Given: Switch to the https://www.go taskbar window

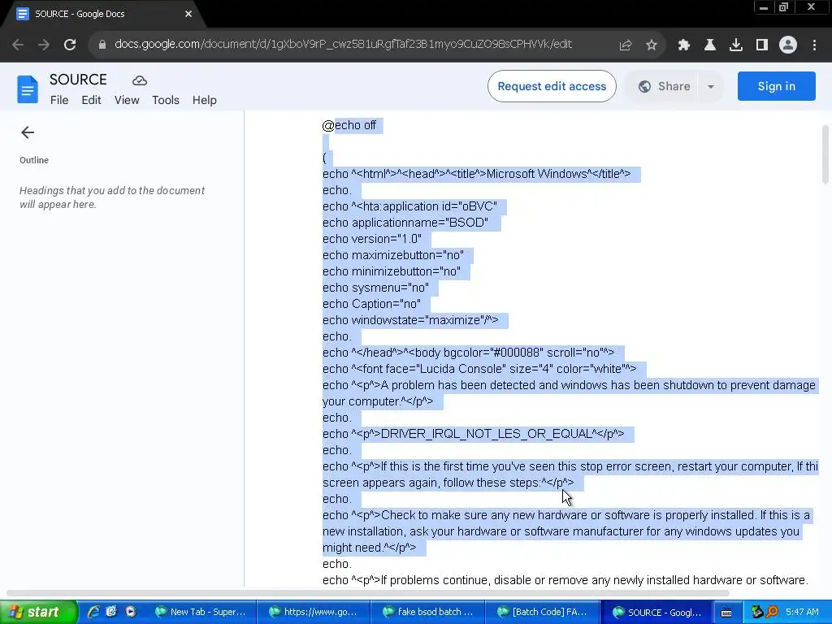Looking at the screenshot, I should (x=313, y=612).
